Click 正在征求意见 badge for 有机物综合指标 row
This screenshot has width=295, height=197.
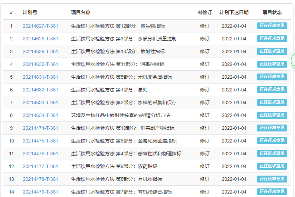click(x=272, y=192)
